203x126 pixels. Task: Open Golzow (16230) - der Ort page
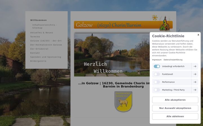click(x=46, y=41)
